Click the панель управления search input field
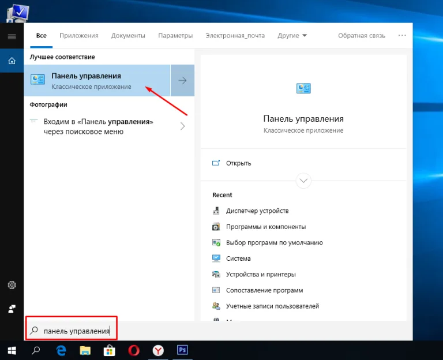 click(76, 331)
